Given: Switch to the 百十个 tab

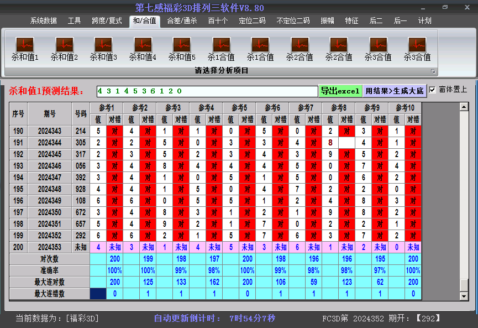Looking at the screenshot, I should [x=218, y=21].
